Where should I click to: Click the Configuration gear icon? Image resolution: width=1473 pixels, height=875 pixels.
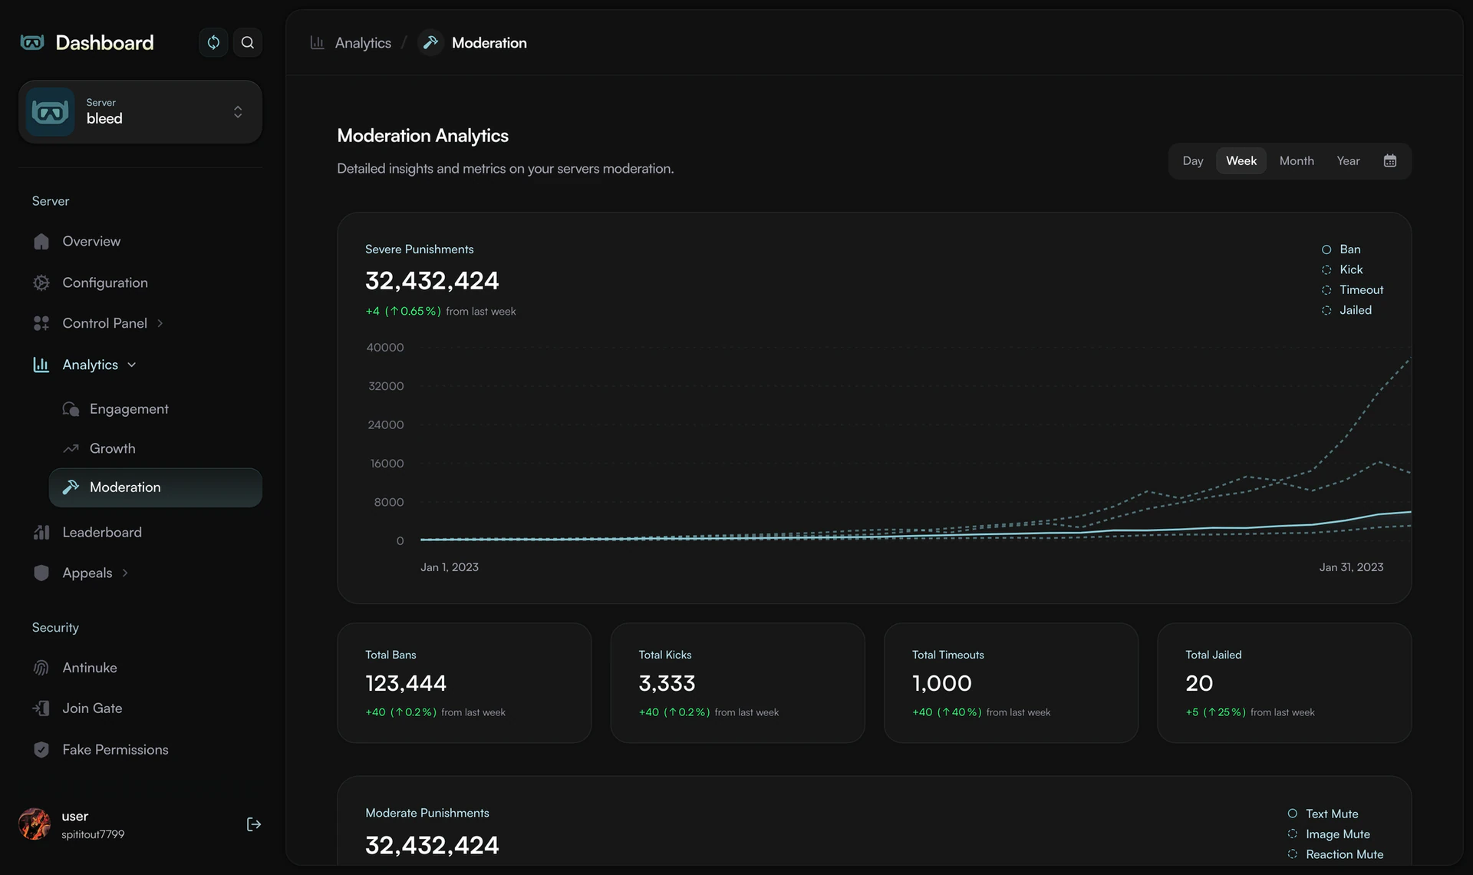(x=41, y=282)
